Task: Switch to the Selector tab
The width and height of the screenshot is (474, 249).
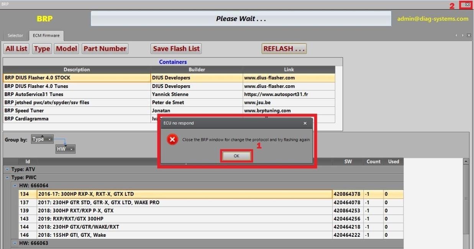Action: (15, 35)
